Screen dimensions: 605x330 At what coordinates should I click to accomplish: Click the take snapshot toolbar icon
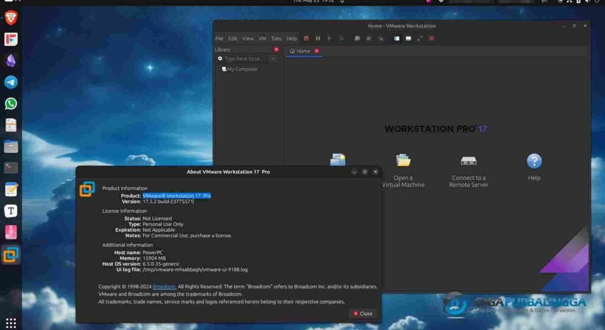[357, 38]
